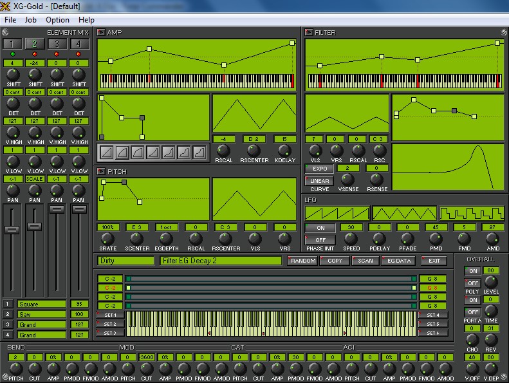Select element 3 tab in Element Mix
The width and height of the screenshot is (509, 383).
click(57, 44)
